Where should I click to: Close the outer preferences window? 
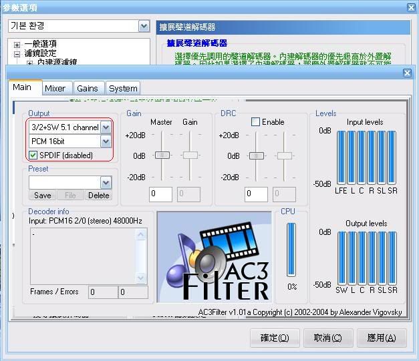(411, 7)
